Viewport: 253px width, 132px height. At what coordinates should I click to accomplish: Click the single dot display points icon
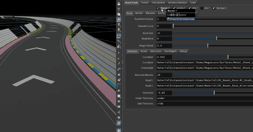(119, 53)
